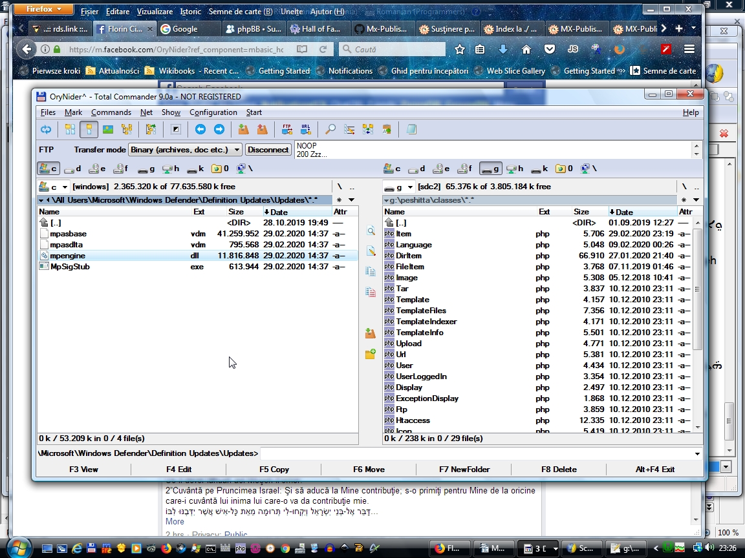Screen dimensions: 745x558
Task: Open the Configuration menu
Action: [213, 112]
